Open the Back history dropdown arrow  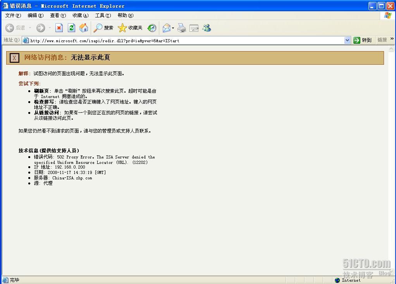coord(30,28)
